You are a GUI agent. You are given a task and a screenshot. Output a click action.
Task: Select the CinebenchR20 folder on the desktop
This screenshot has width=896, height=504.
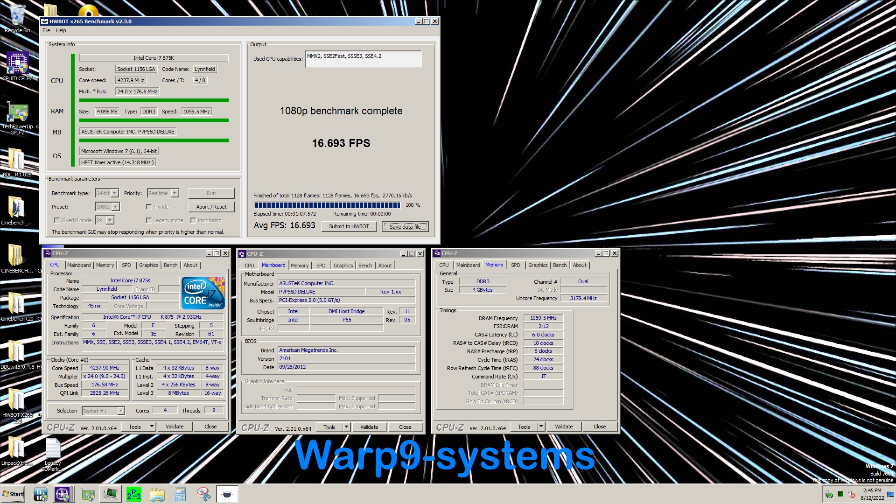coord(17,306)
